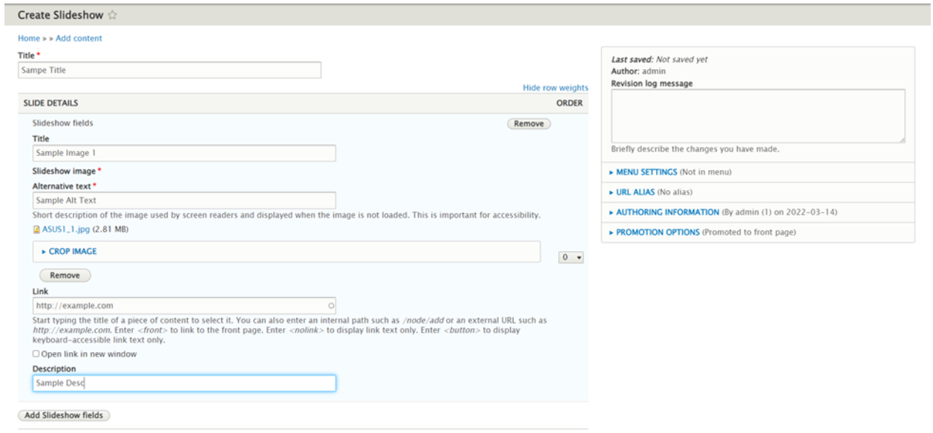
Task: Expand Promotion Options section
Action: [x=657, y=232]
